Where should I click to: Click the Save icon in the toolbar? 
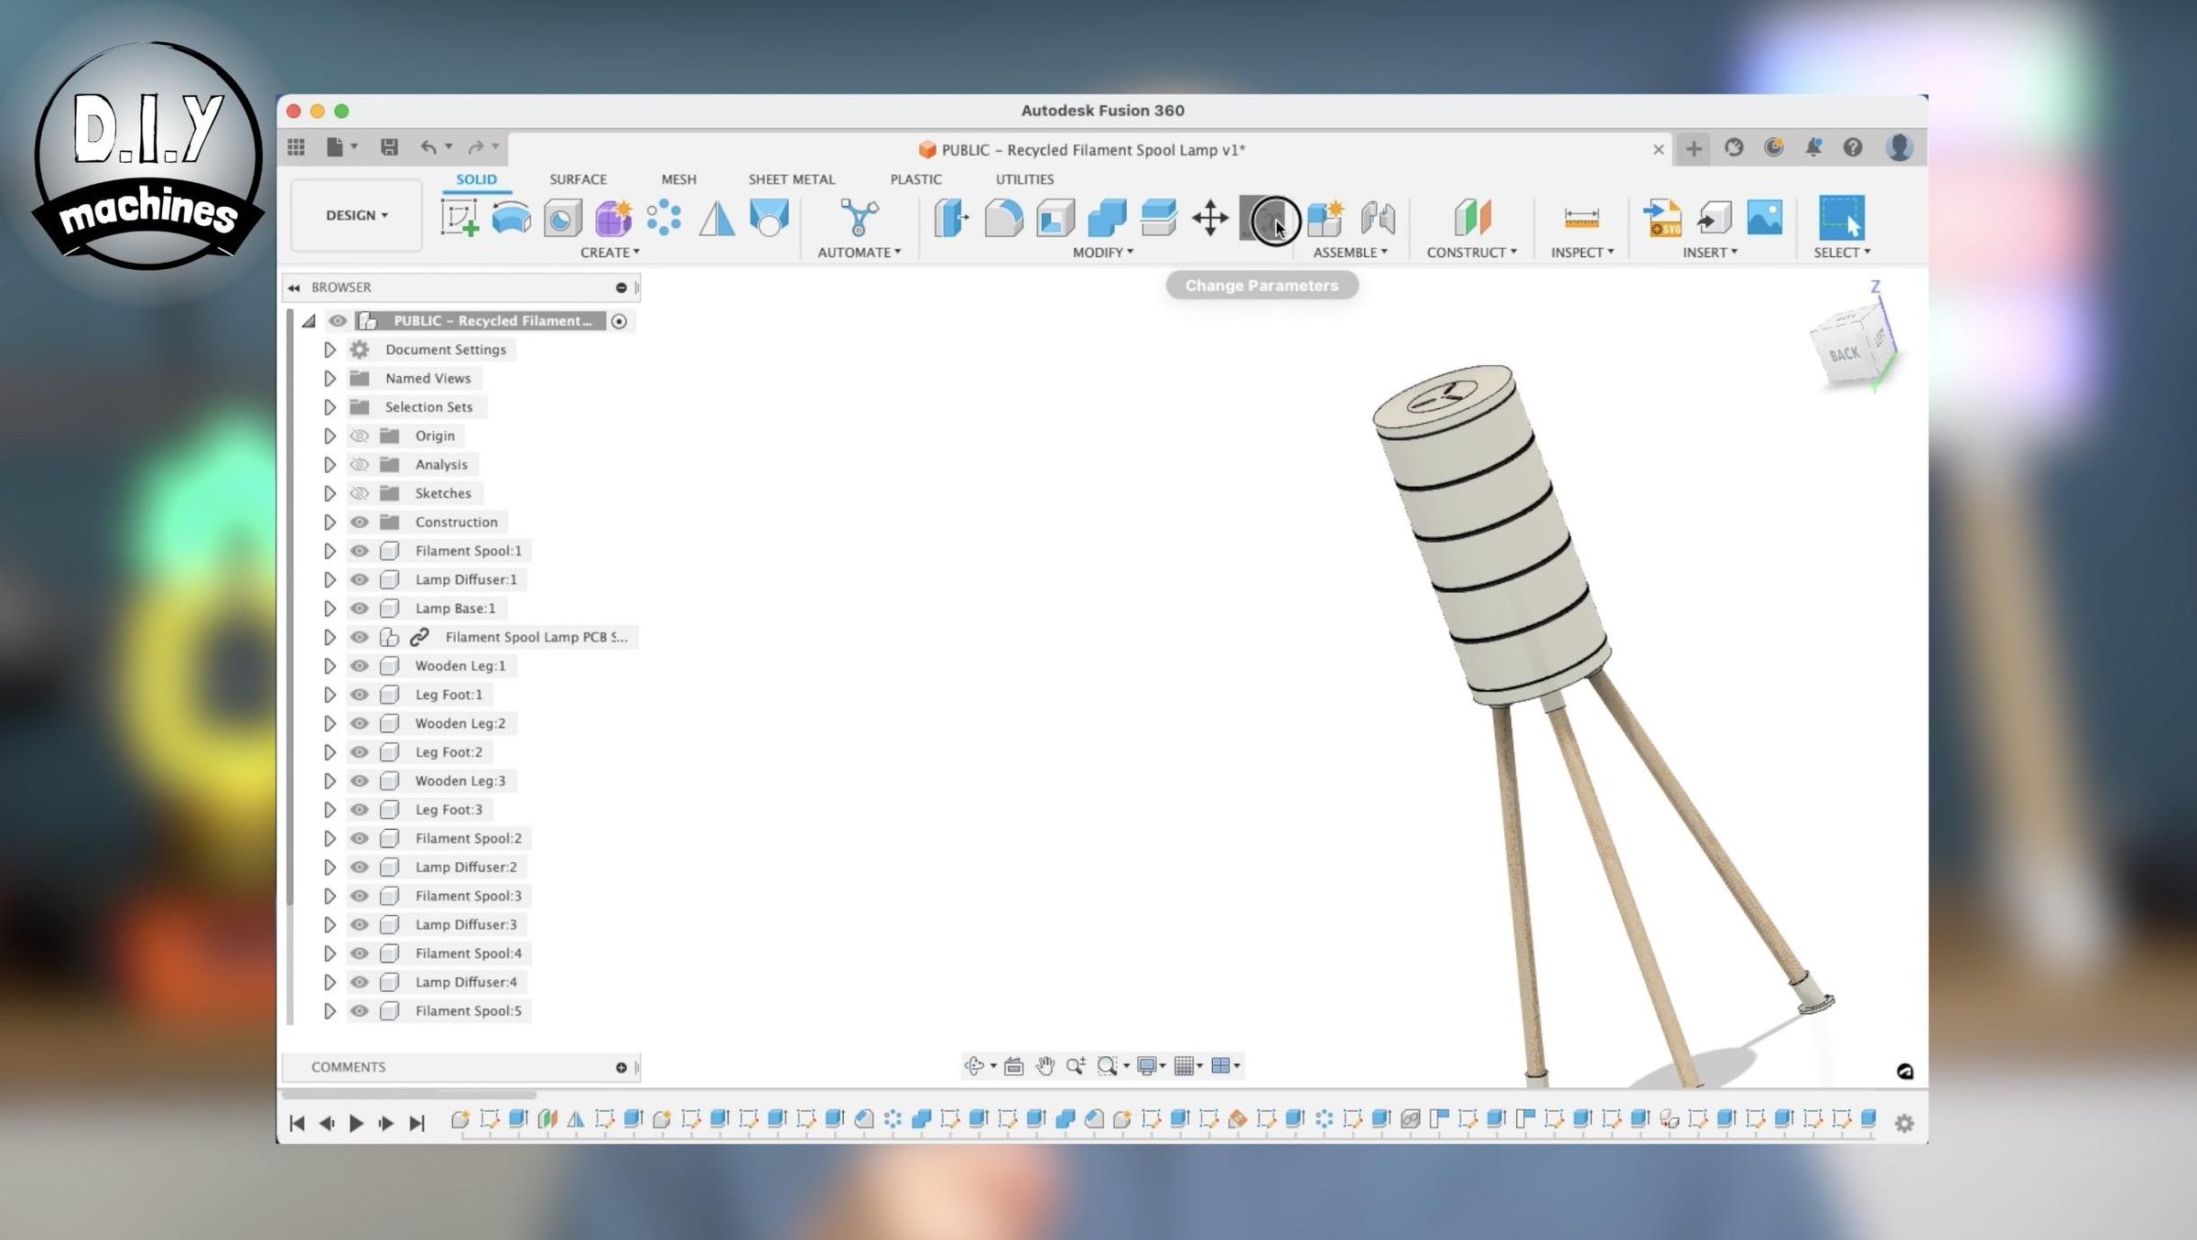[x=391, y=146]
